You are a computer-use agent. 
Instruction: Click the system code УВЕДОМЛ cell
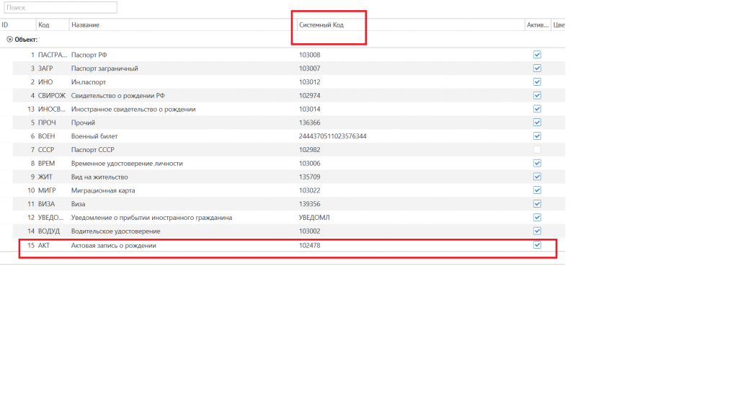tap(314, 218)
